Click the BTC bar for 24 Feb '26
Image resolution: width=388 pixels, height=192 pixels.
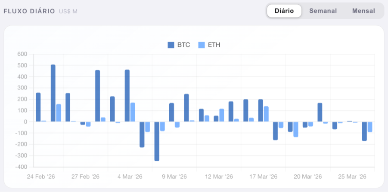point(38,107)
